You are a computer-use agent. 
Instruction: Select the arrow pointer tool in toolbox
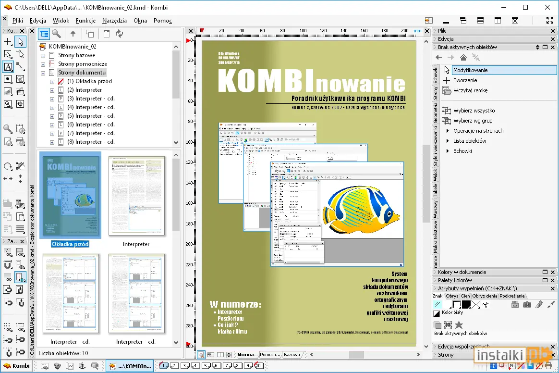click(20, 42)
